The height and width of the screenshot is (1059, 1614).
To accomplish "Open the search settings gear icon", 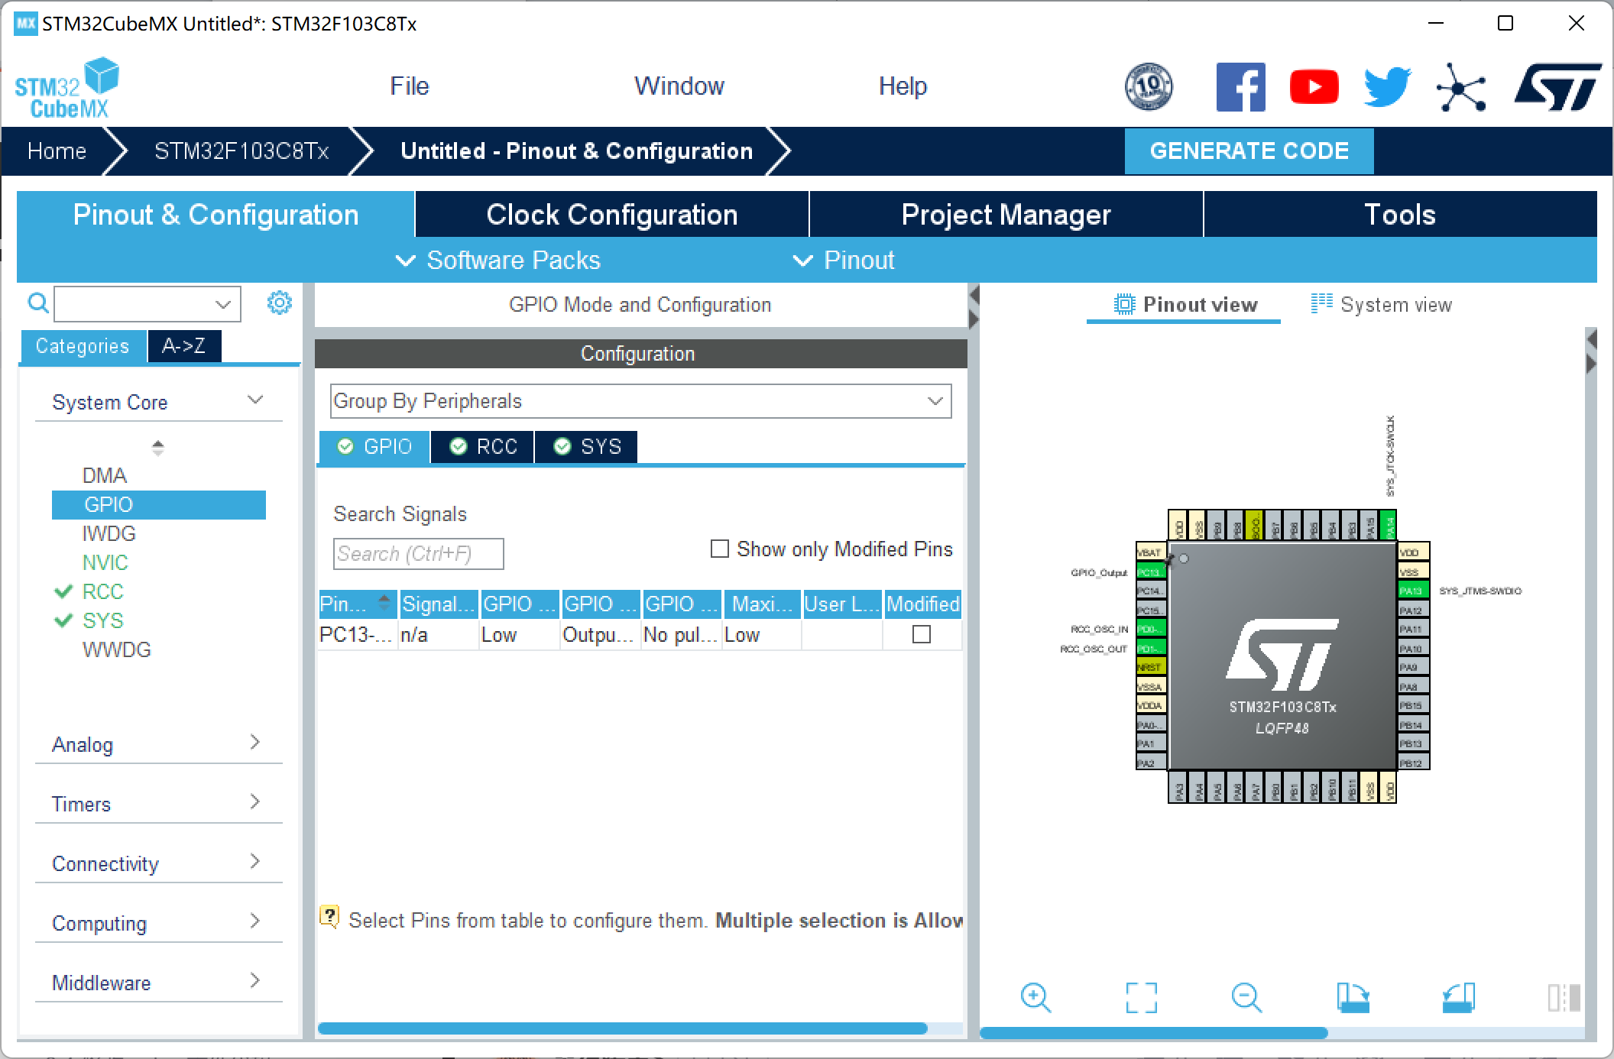I will 280,303.
